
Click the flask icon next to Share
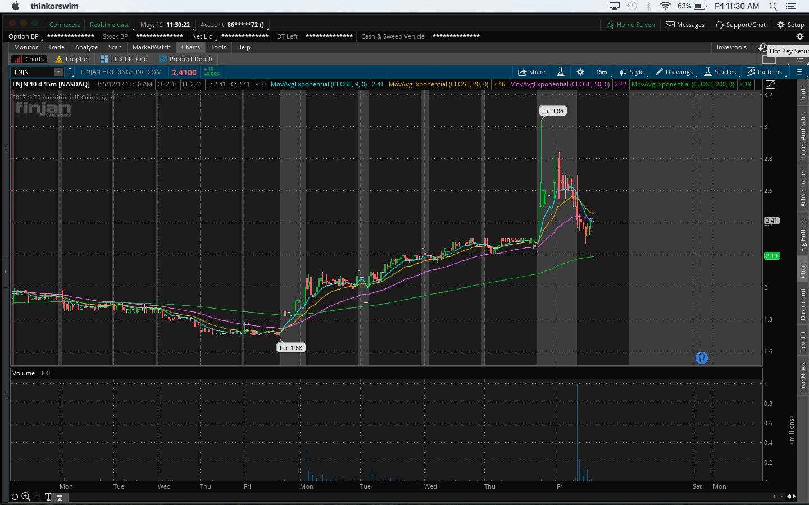[560, 72]
